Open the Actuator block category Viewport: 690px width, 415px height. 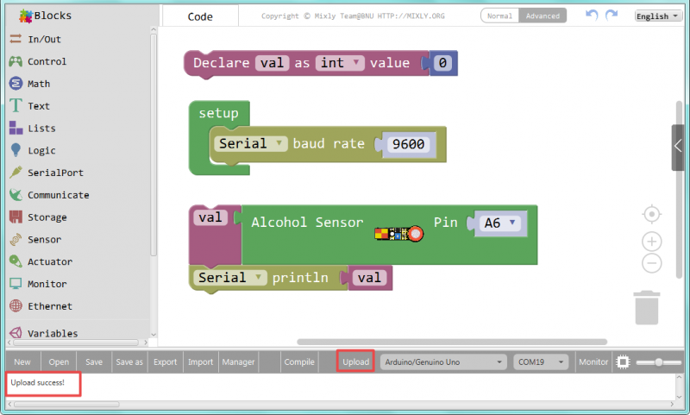point(49,261)
